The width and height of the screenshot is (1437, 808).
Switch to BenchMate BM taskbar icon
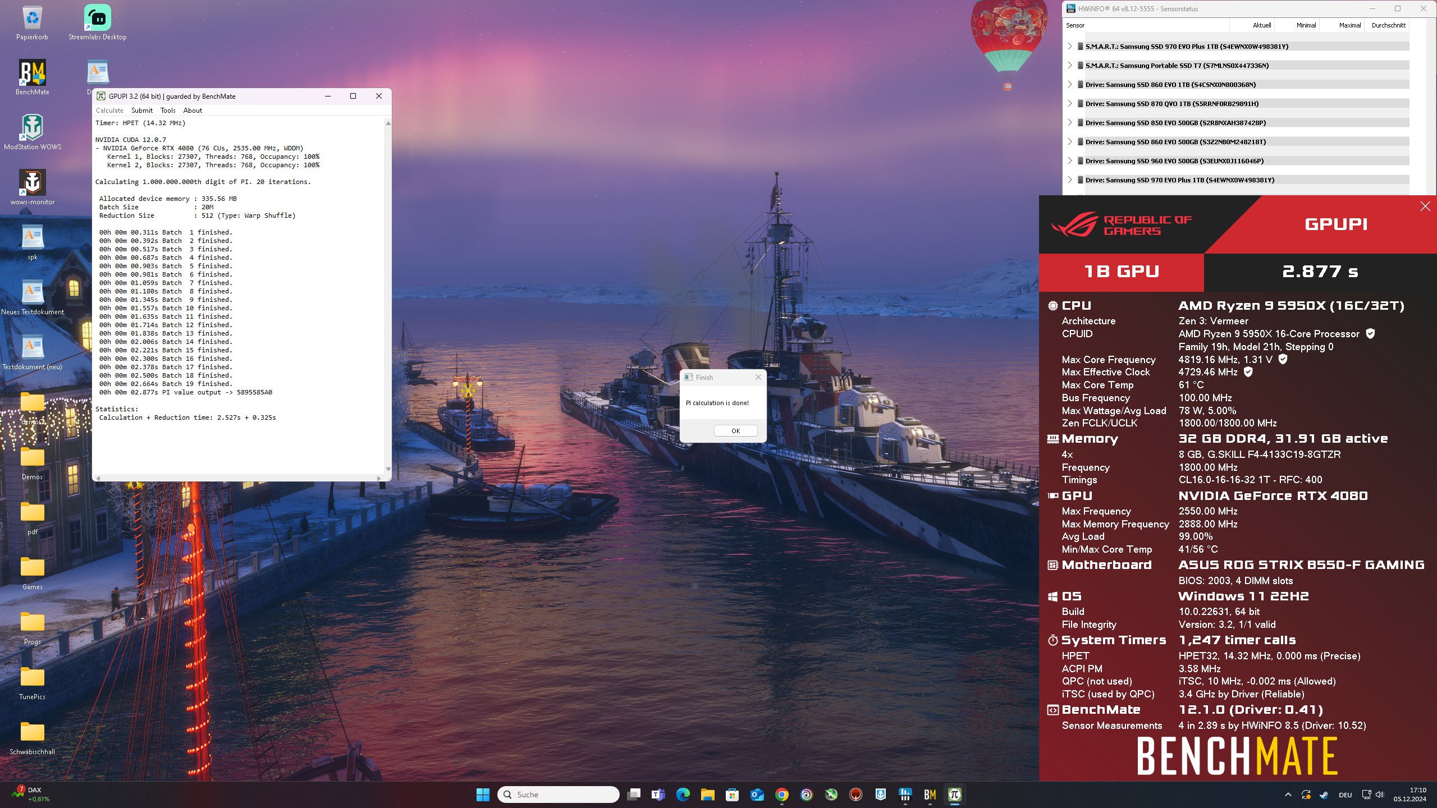930,795
